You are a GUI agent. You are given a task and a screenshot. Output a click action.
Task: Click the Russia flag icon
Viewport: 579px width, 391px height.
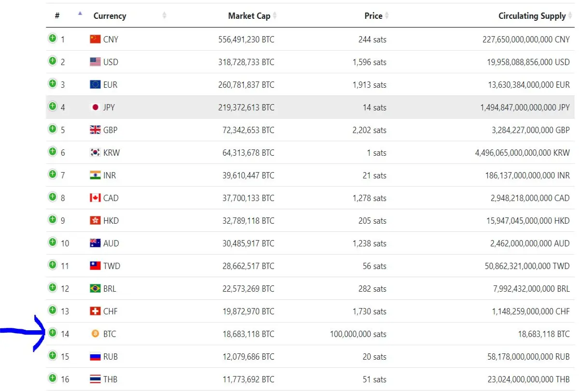[x=95, y=356]
